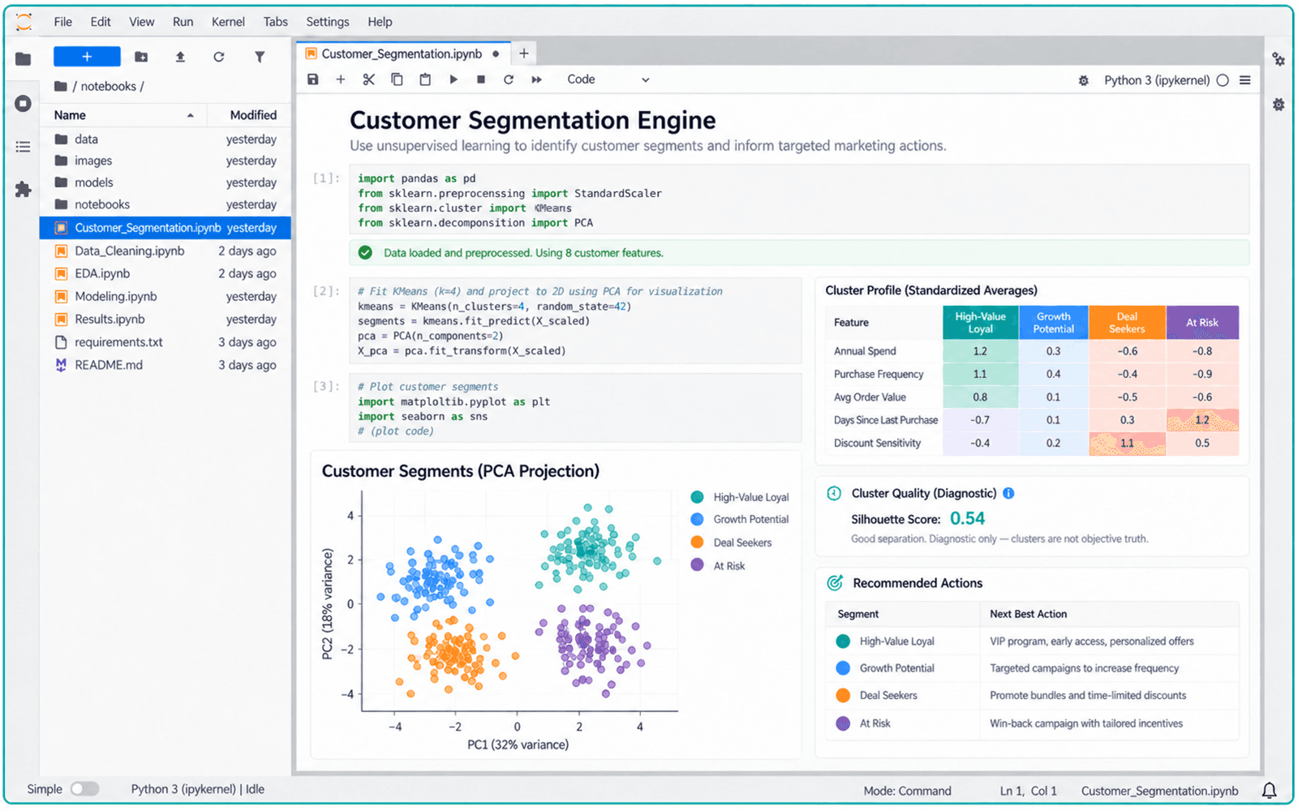Screen dimensions: 1298x811
Task: Open the View menu
Action: (x=142, y=22)
